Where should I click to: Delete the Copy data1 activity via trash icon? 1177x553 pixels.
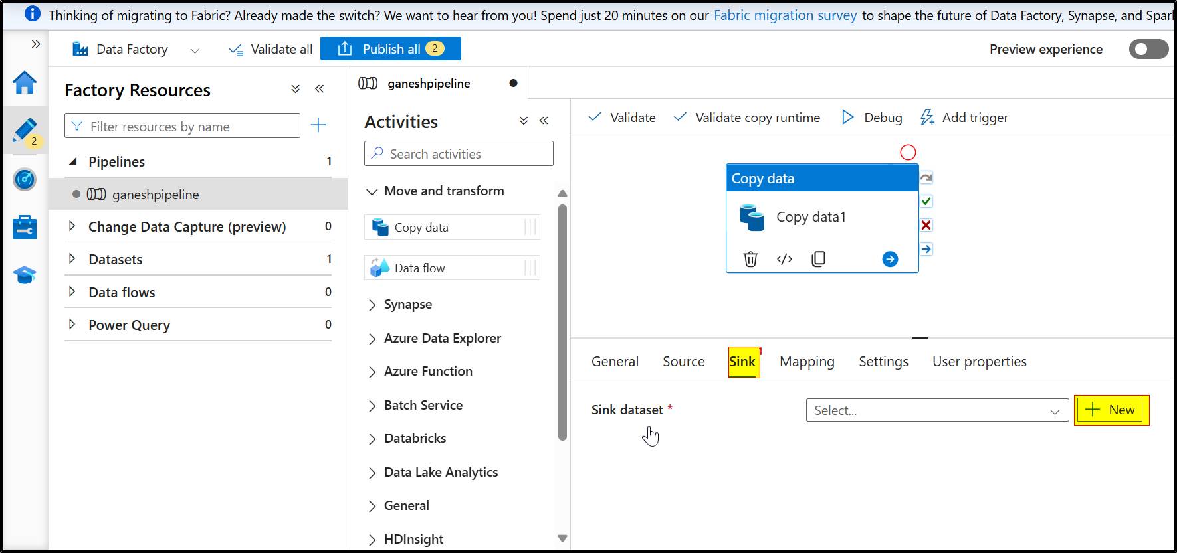click(x=750, y=259)
